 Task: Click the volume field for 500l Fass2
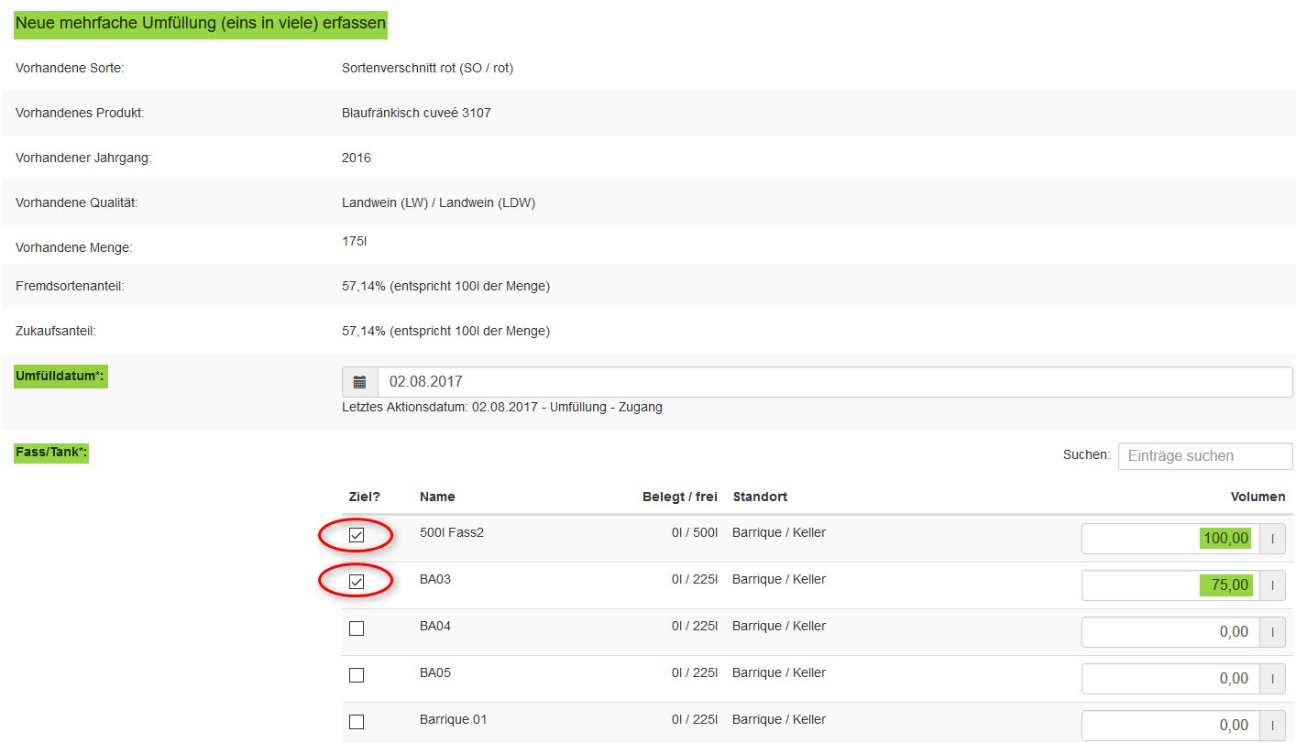1170,539
